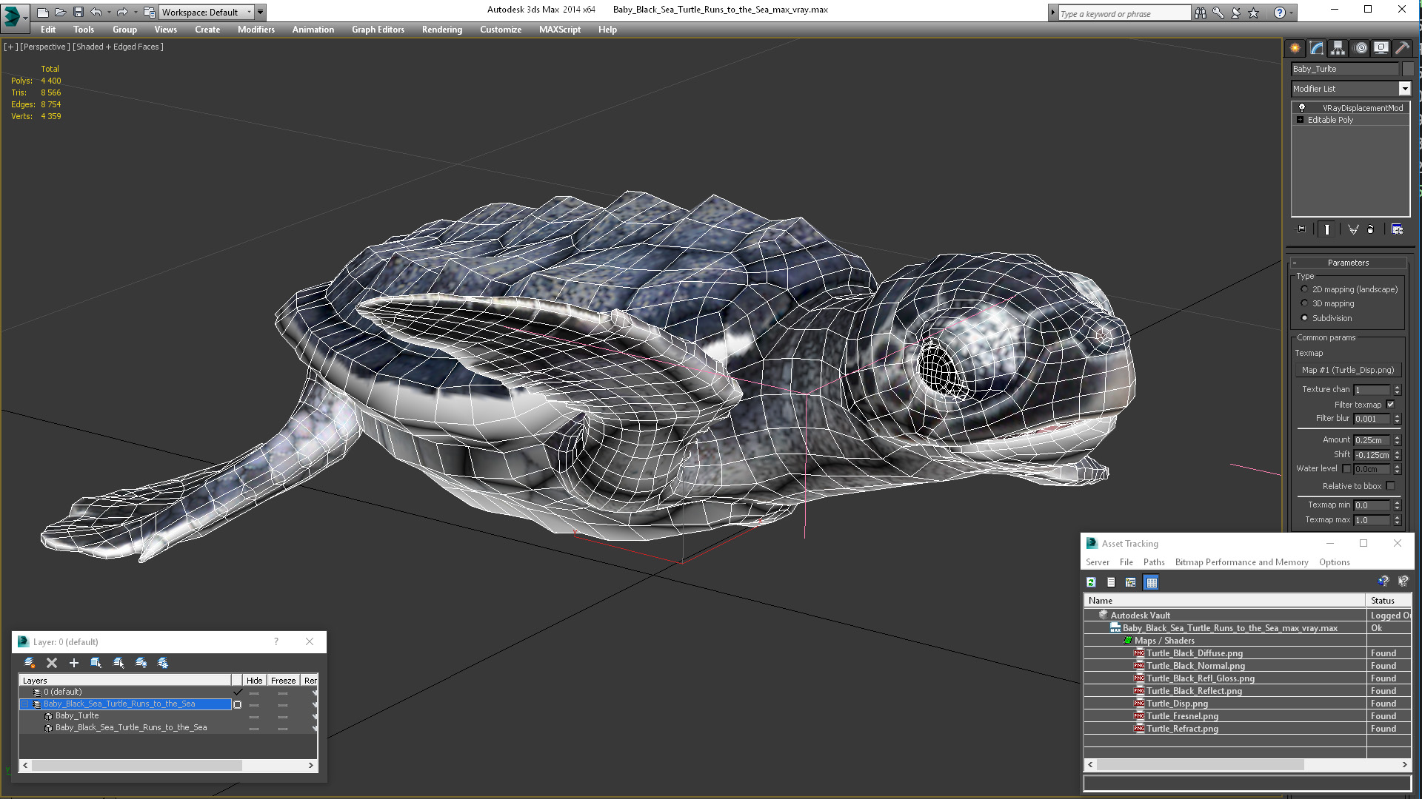Click Shaded + Edged Faces viewport label
Viewport: 1422px width, 799px height.
[x=118, y=47]
